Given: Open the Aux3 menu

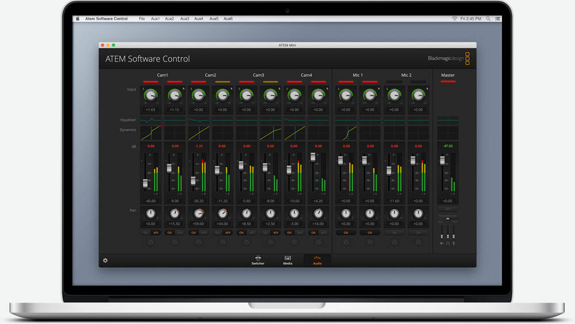Looking at the screenshot, I should coord(185,19).
